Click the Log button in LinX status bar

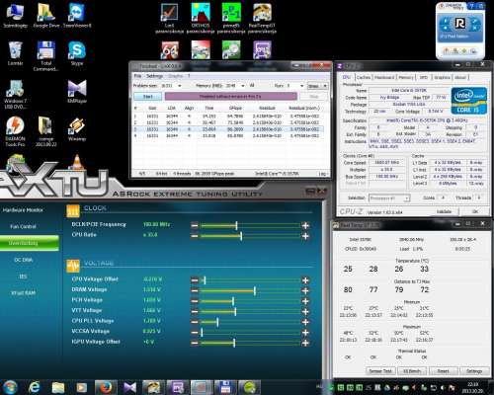(323, 174)
